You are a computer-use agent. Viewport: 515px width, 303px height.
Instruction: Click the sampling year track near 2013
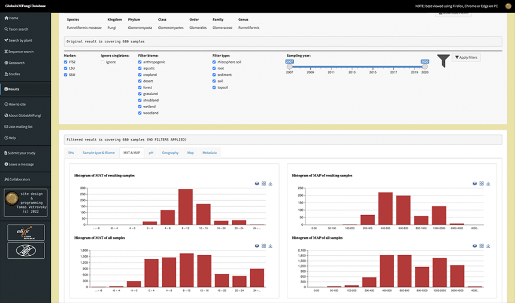352,67
